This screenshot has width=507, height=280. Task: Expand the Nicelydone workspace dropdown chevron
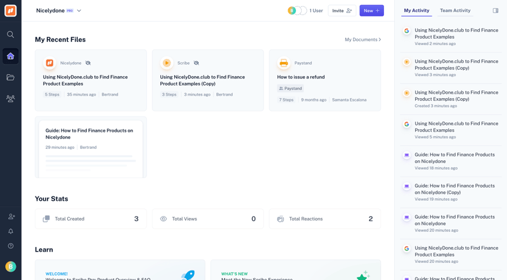click(79, 11)
